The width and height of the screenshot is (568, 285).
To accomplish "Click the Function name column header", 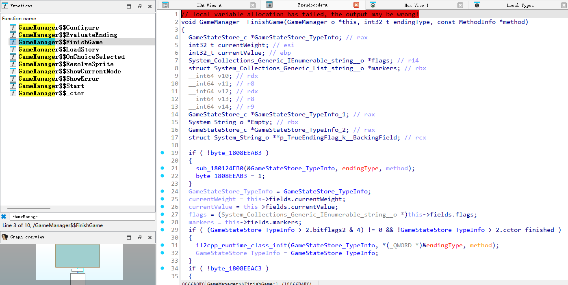I will click(19, 19).
